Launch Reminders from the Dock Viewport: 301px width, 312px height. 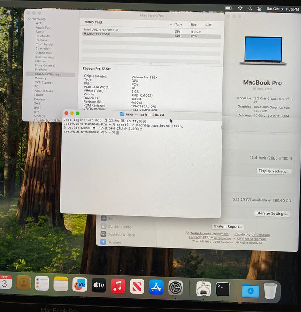pyautogui.click(x=42, y=283)
